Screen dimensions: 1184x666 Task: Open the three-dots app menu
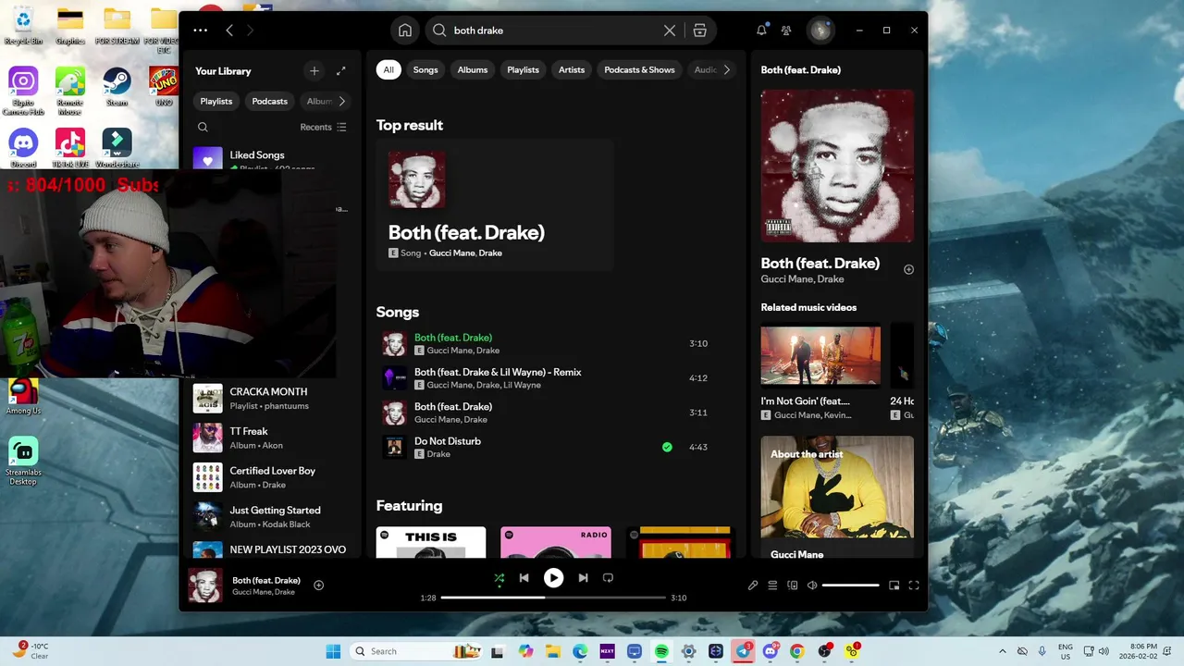click(x=201, y=31)
